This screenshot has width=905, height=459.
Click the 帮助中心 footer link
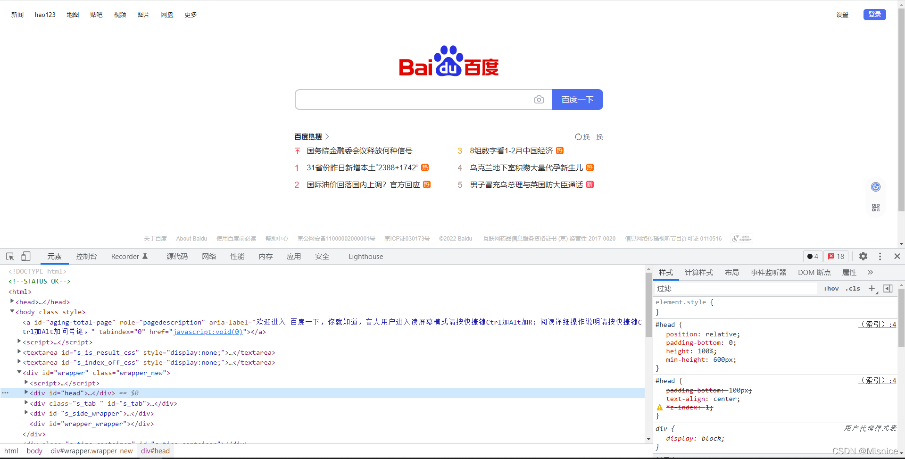tap(277, 239)
